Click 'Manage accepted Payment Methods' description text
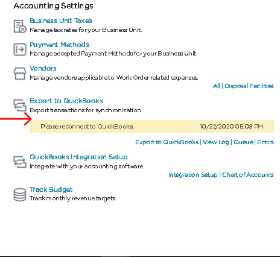 (x=113, y=54)
